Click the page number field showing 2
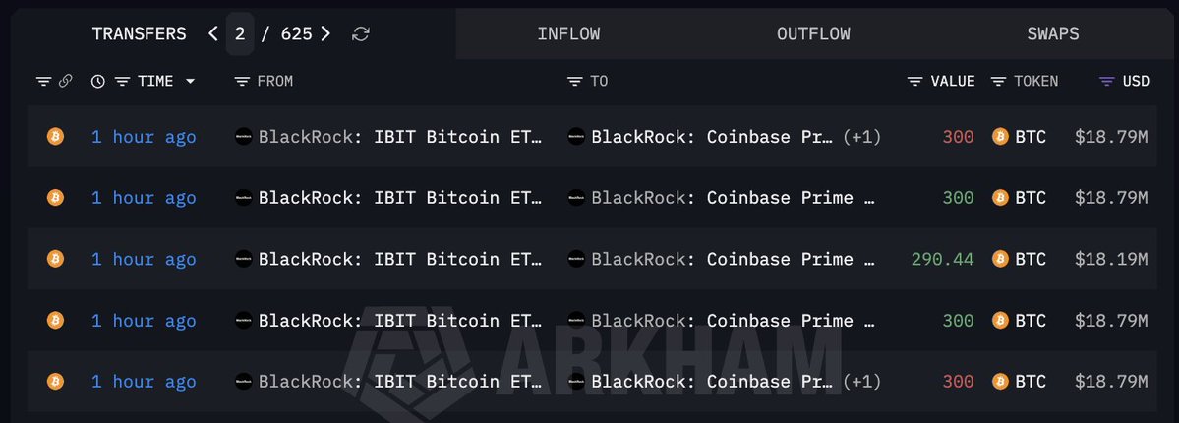 (x=240, y=33)
